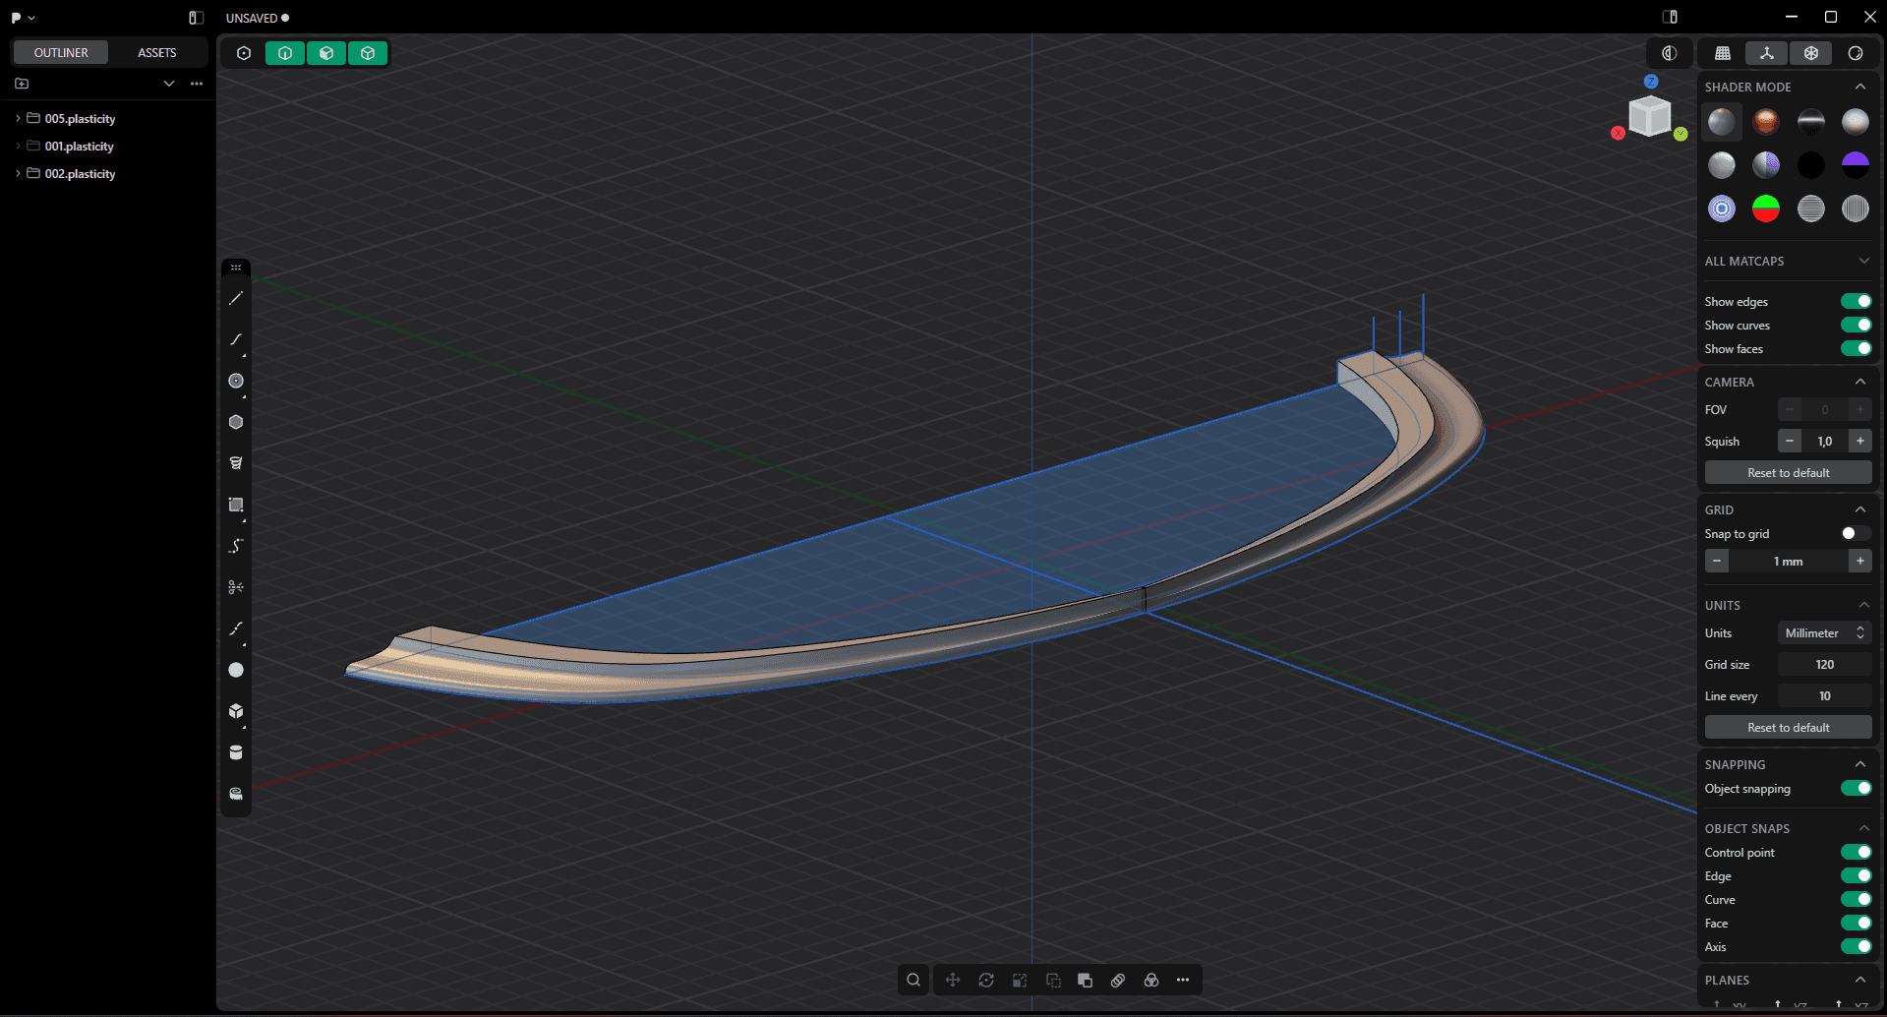Turn off Show edges
This screenshot has height=1017, width=1887.
click(1856, 301)
